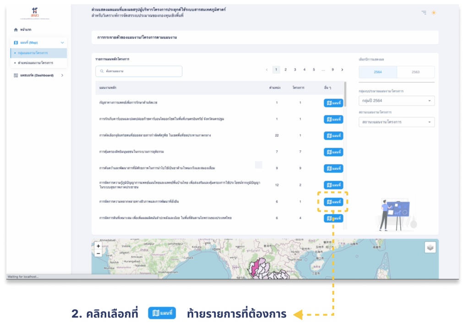Click the home icon labeled หน้าแรก
The width and height of the screenshot is (469, 329).
click(x=16, y=29)
